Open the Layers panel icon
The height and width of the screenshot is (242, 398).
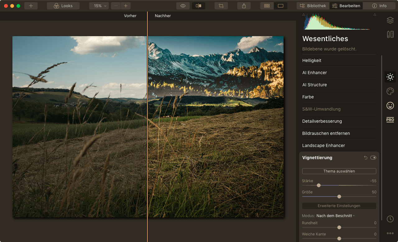tap(390, 20)
